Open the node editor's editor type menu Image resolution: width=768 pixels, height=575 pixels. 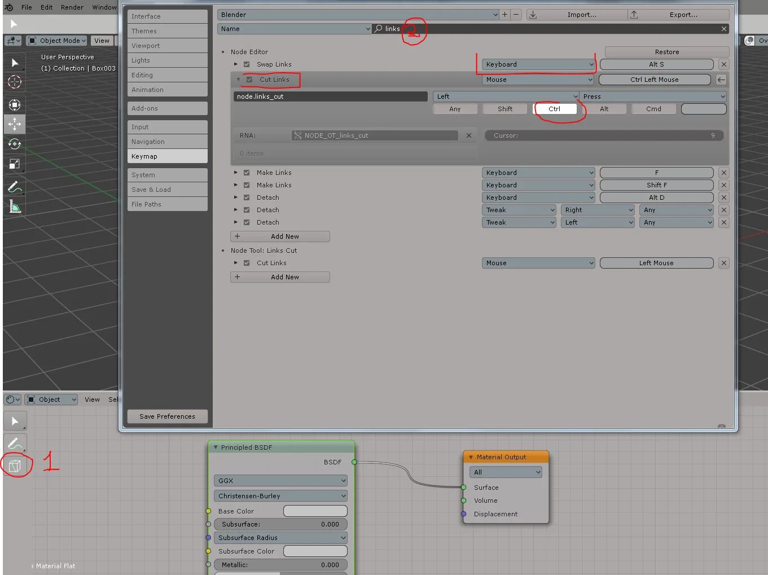pyautogui.click(x=12, y=400)
